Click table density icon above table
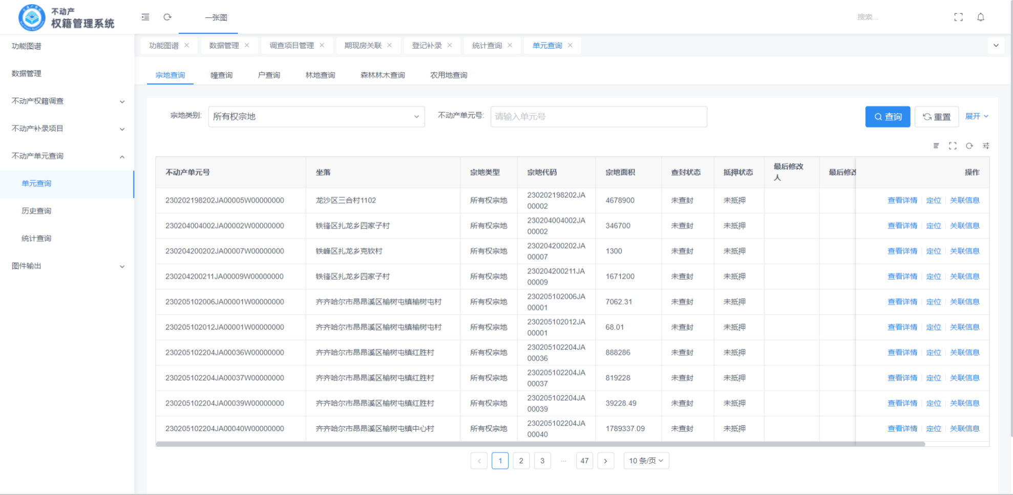This screenshot has height=495, width=1013. [936, 146]
